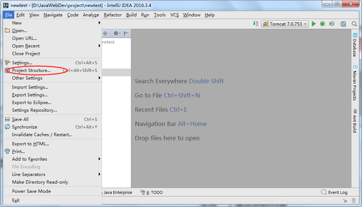The image size is (362, 207).
Task: Open the Code menu
Action: coord(73,15)
